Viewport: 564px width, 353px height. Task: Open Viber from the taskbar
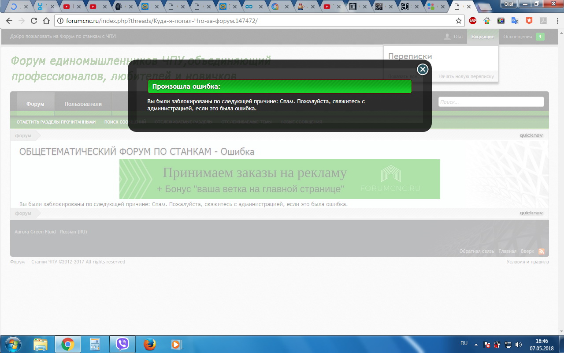122,344
